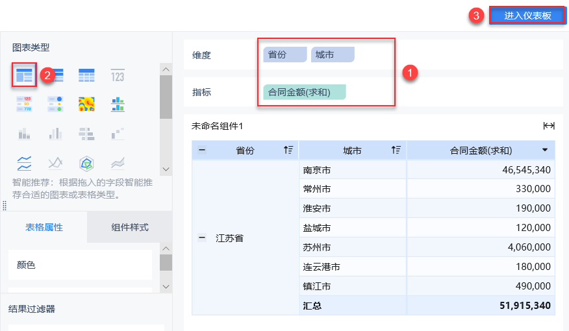Click the 城市 dimension field pill

click(333, 55)
